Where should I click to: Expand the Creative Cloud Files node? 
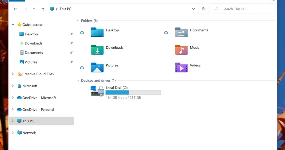pos(13,74)
